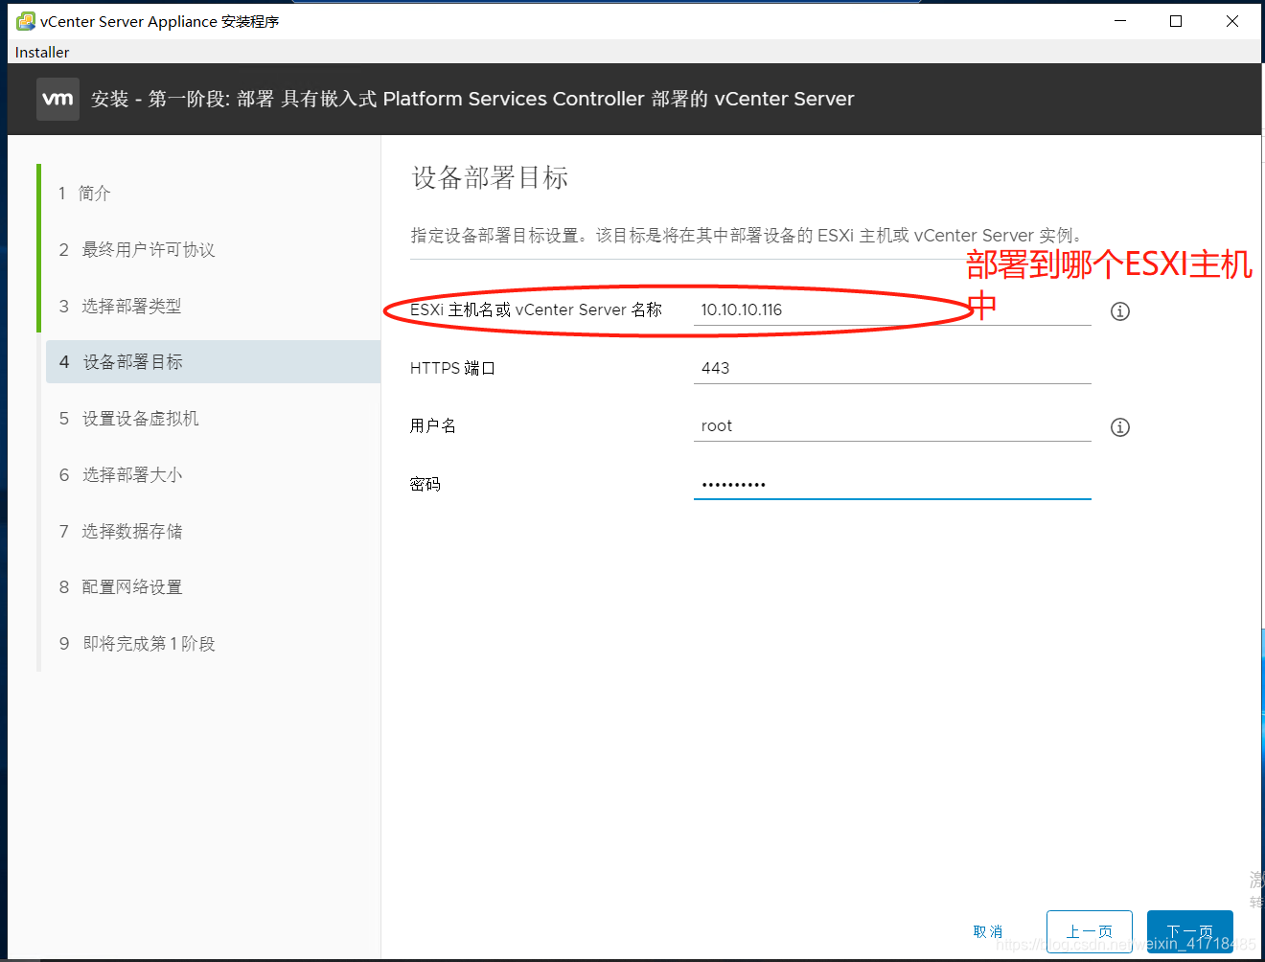Click the ESXi 主机名或 vCenter Server 名称 label
The image size is (1265, 962).
coord(536,309)
